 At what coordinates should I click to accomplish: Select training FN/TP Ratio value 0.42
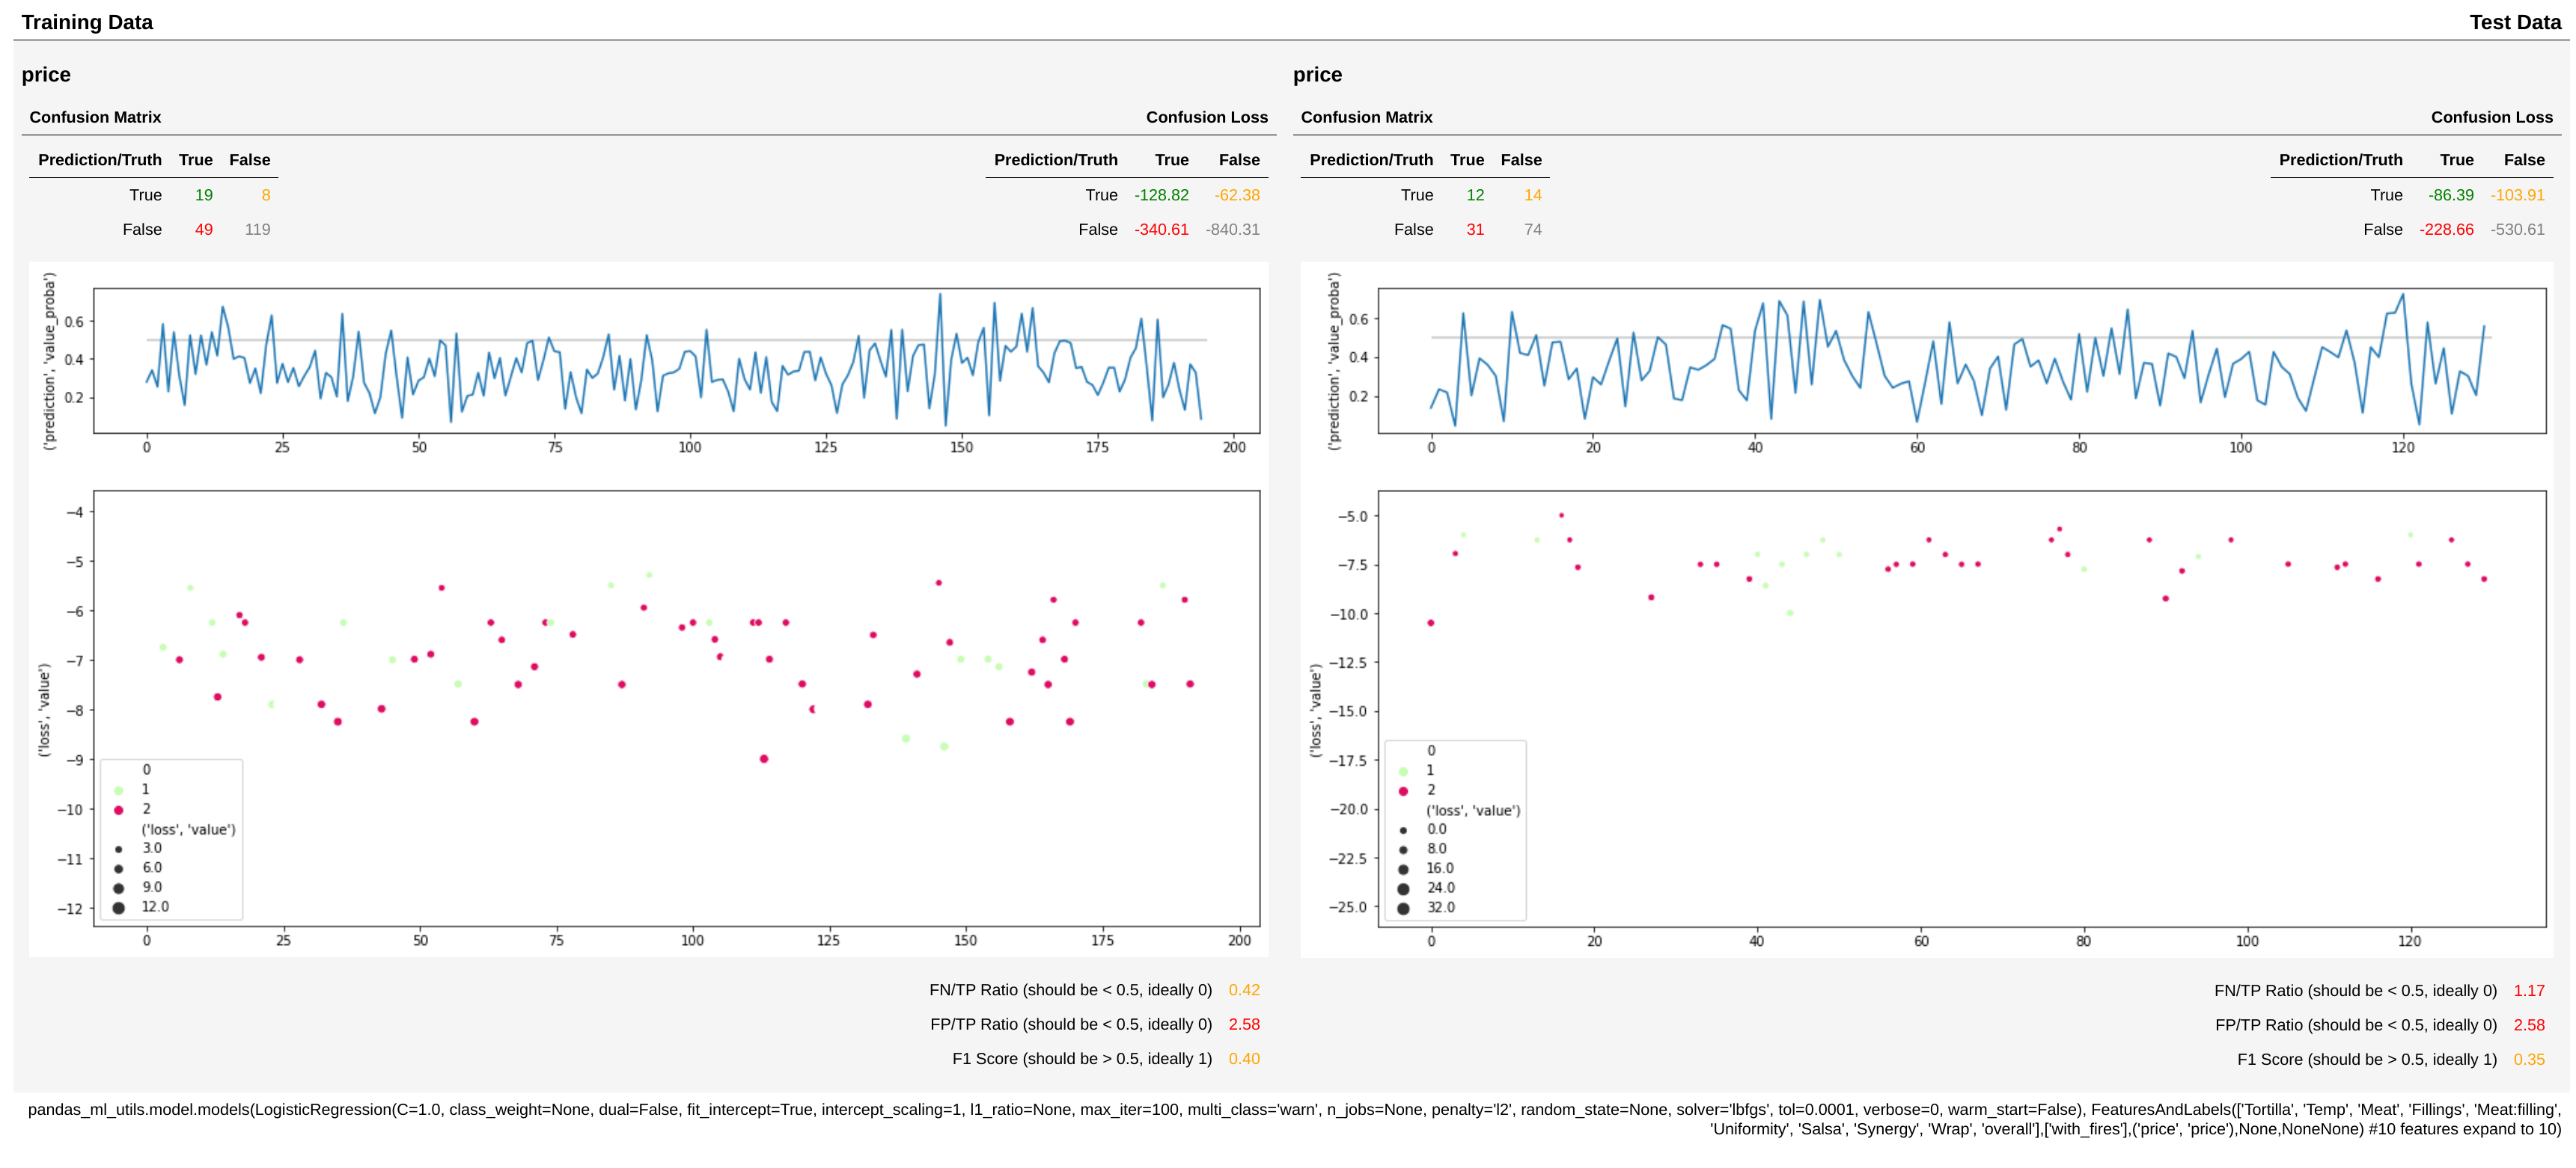click(x=1244, y=990)
